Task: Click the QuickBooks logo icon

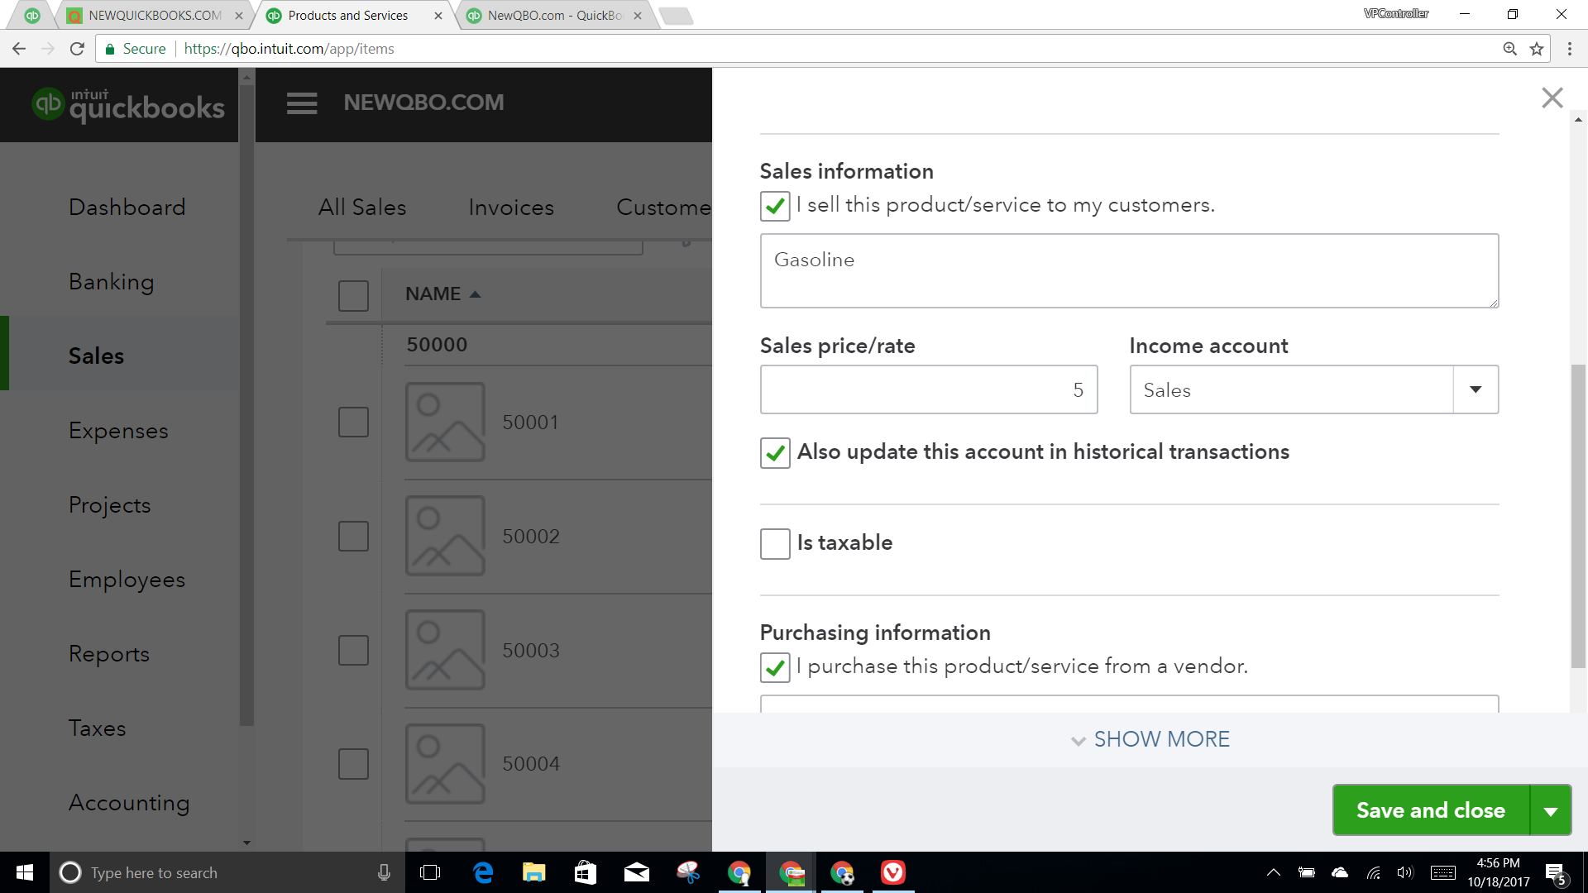Action: point(48,104)
